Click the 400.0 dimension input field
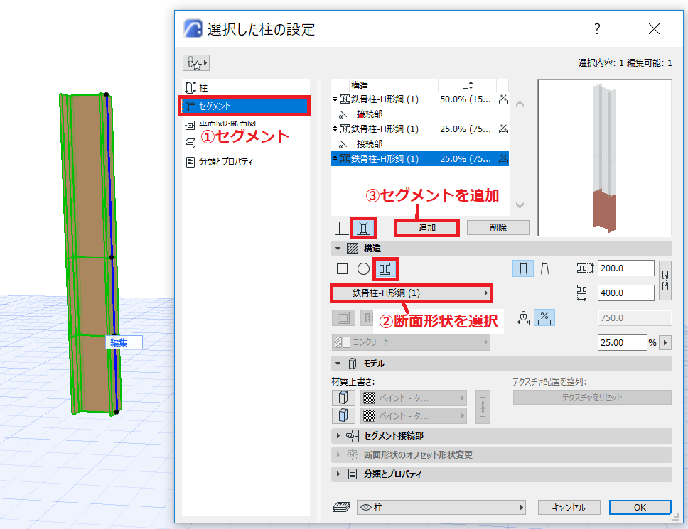This screenshot has width=688, height=529. [x=625, y=293]
